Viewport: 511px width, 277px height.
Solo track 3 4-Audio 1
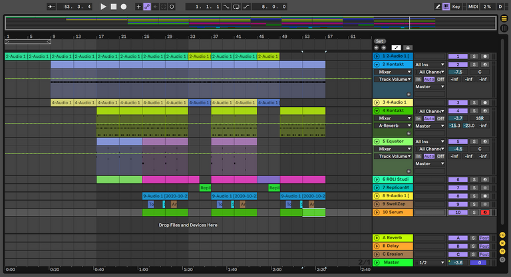pyautogui.click(x=474, y=102)
